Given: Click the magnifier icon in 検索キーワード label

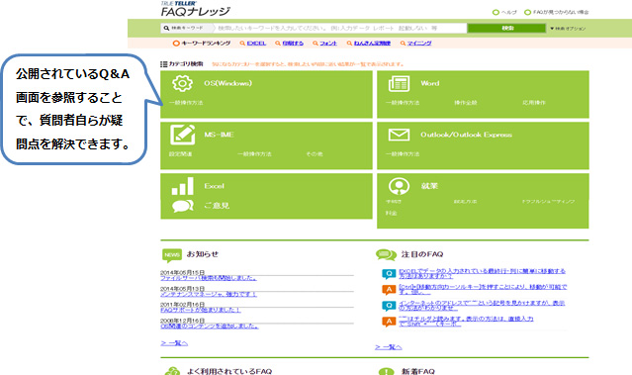Looking at the screenshot, I should pos(166,29).
